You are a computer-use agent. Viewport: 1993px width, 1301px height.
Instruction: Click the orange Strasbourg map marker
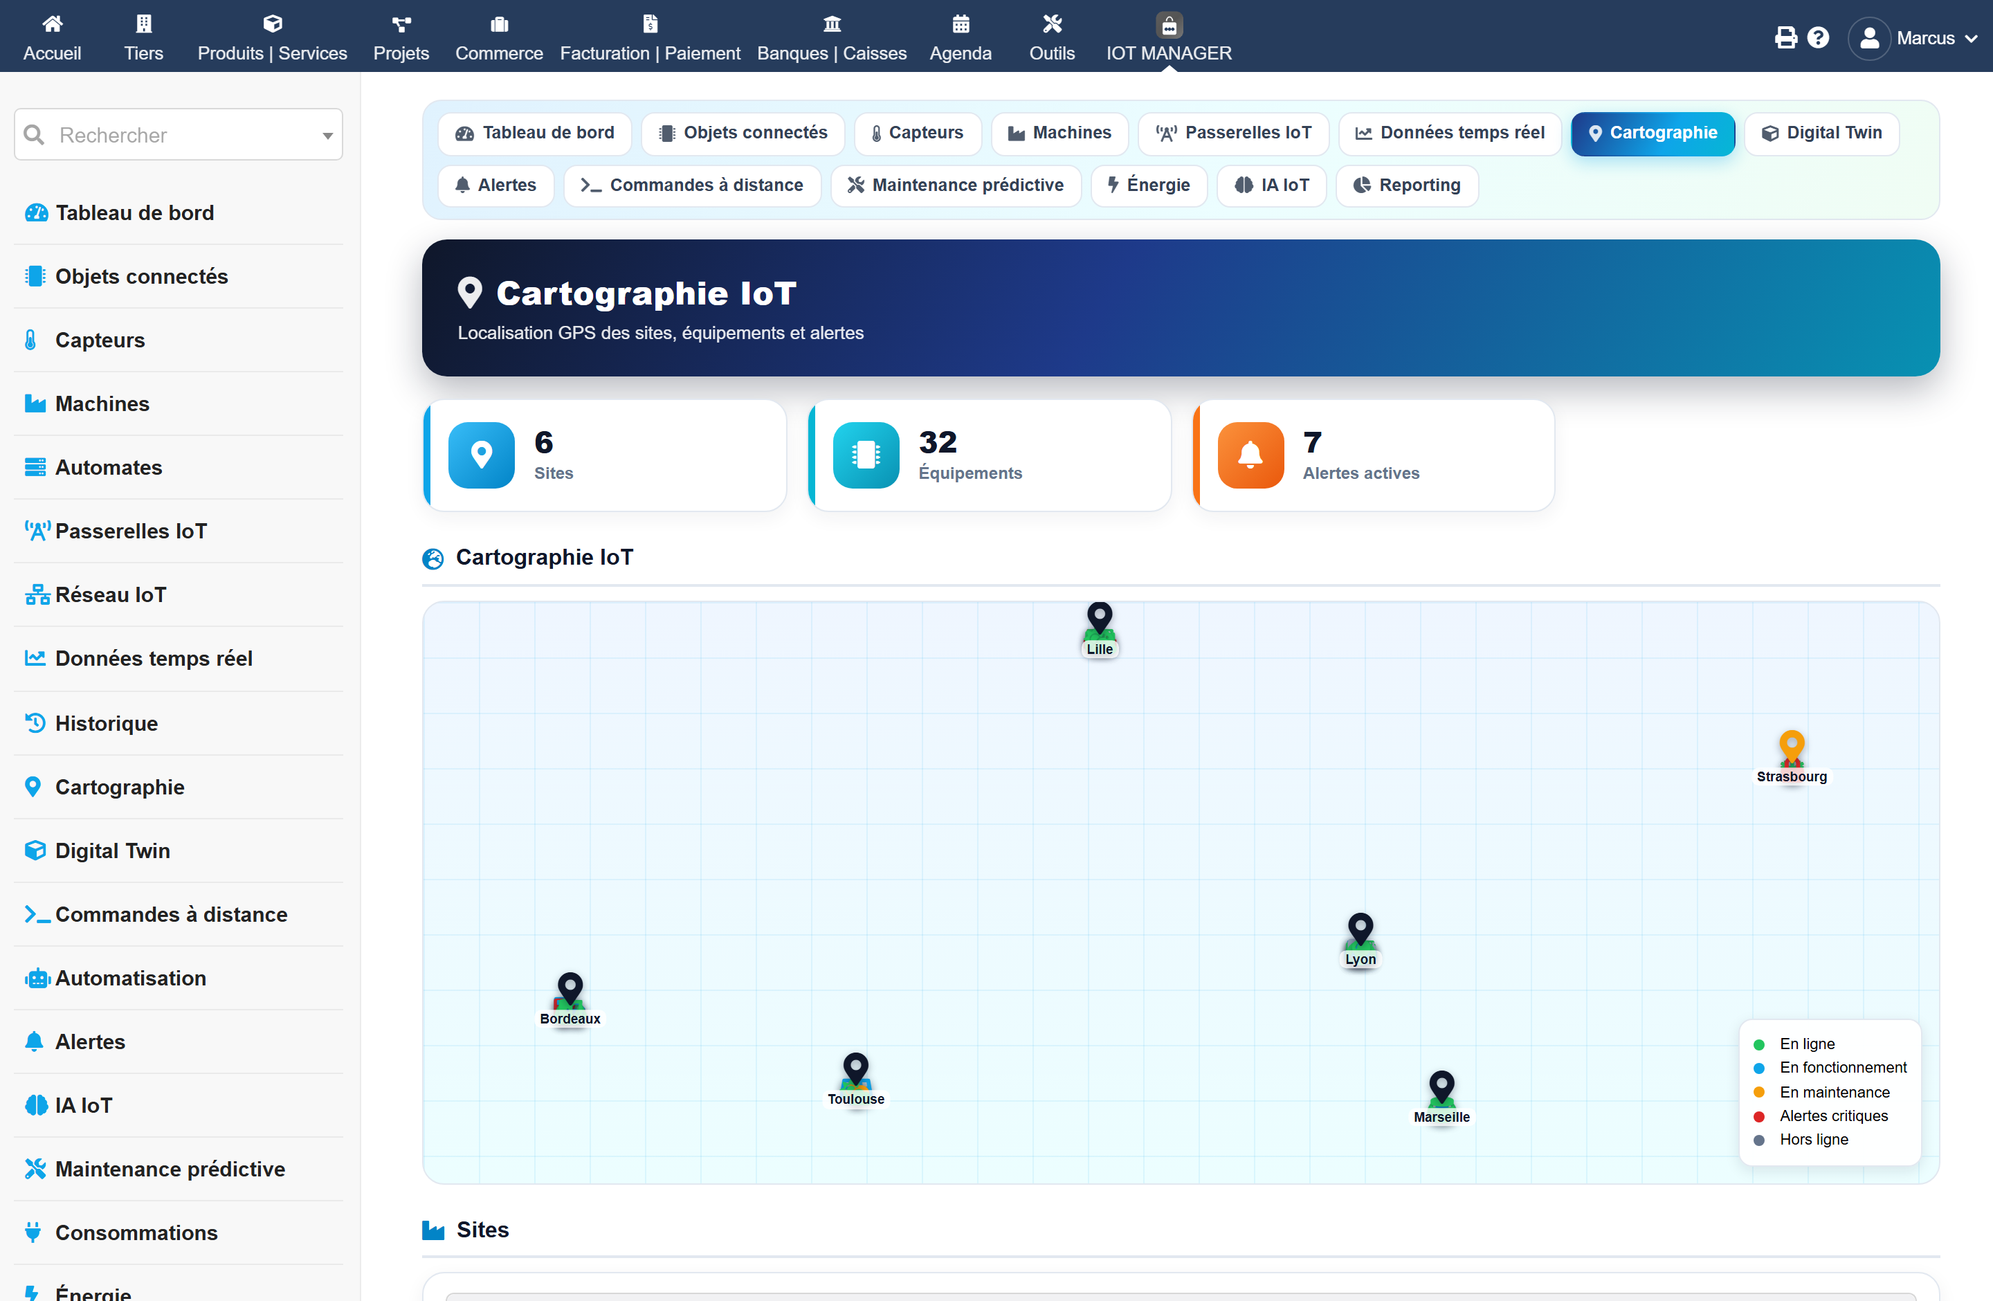pyautogui.click(x=1791, y=747)
